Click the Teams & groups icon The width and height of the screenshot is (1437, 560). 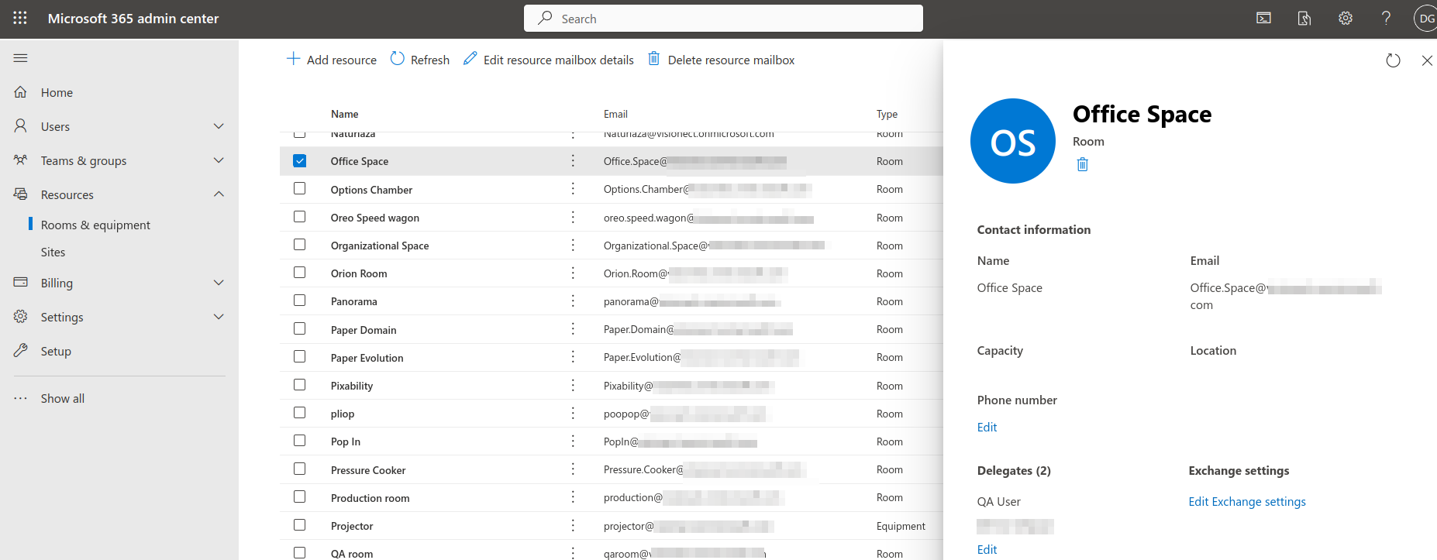[21, 160]
